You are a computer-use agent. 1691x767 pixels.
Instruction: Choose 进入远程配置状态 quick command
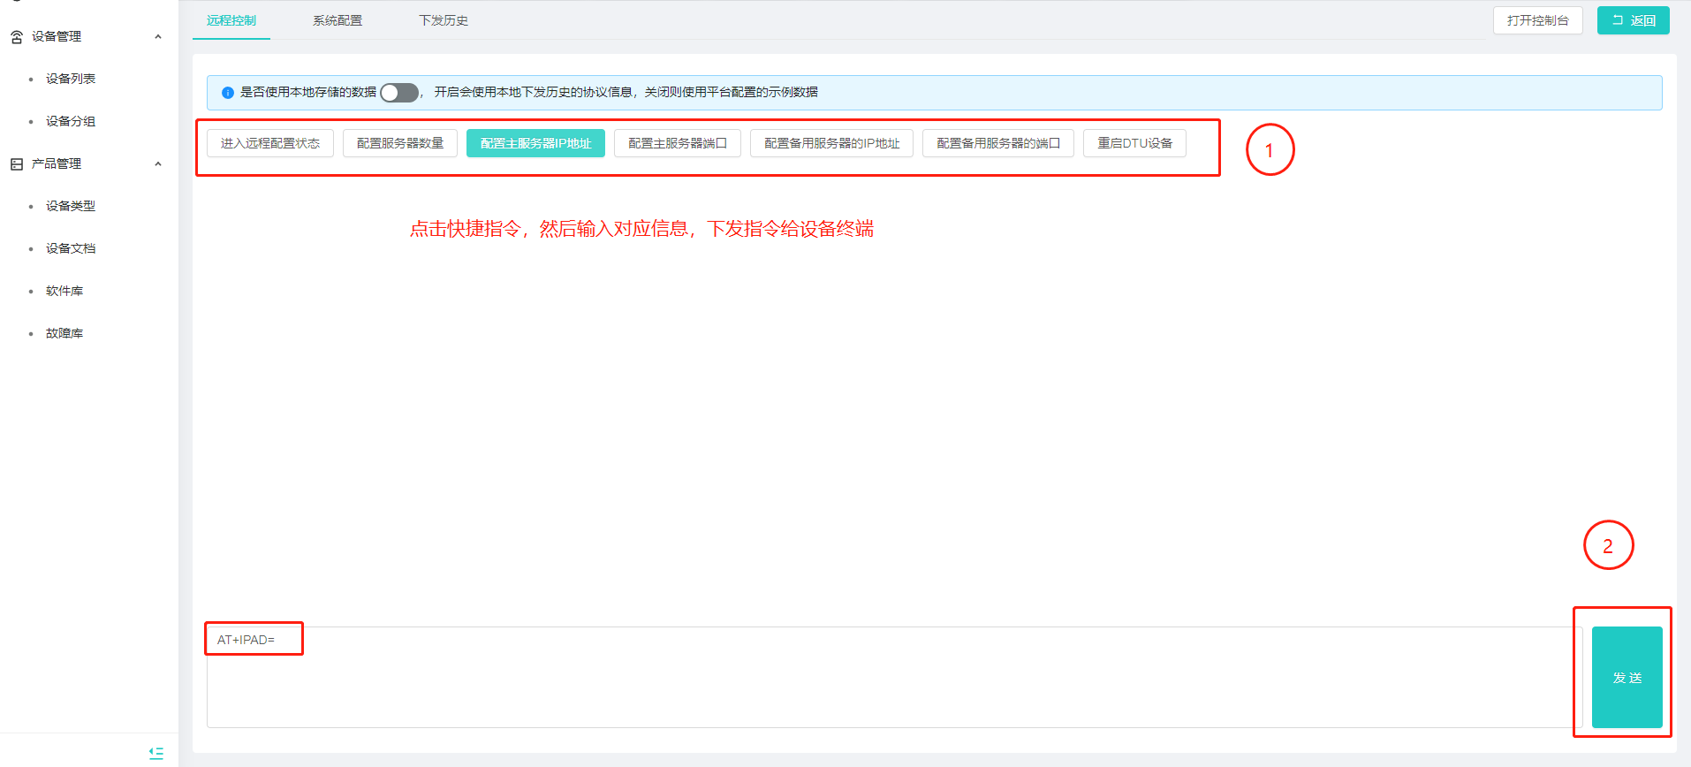[x=270, y=143]
